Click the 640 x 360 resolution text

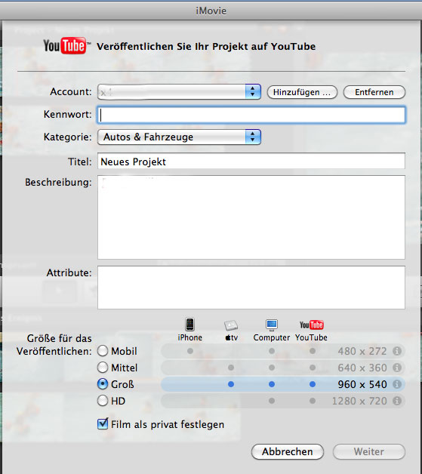coord(362,368)
